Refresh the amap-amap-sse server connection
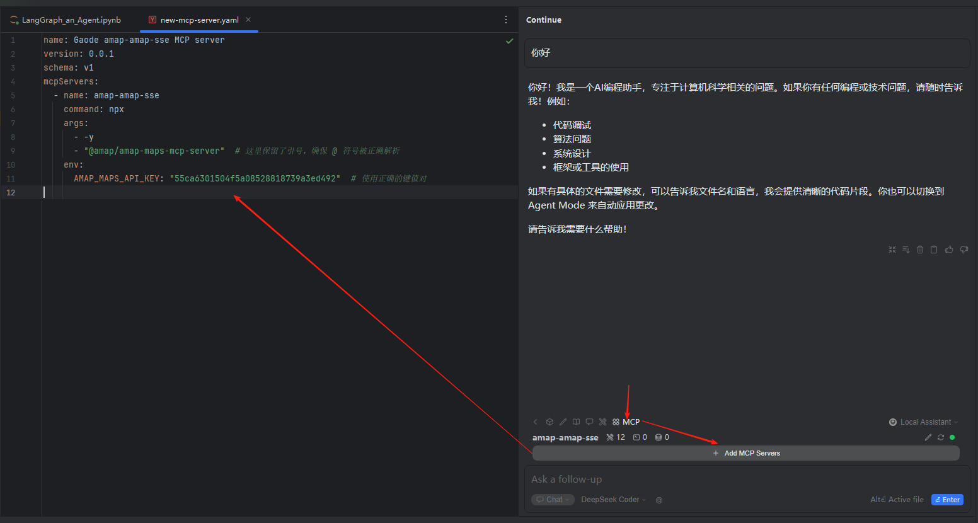 coord(941,437)
